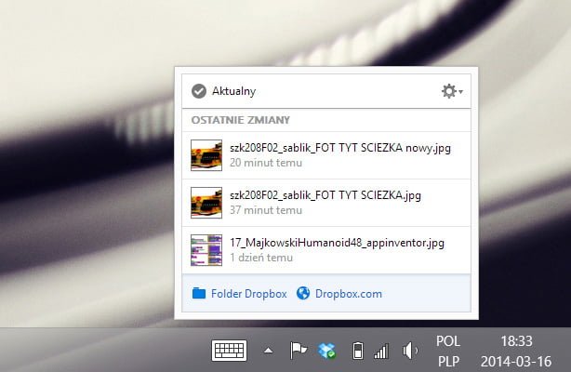Click the '37 minut temu' timestamp
The height and width of the screenshot is (372, 571).
(x=266, y=210)
